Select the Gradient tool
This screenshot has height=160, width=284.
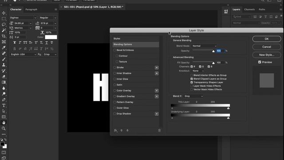pyautogui.click(x=4, y=82)
